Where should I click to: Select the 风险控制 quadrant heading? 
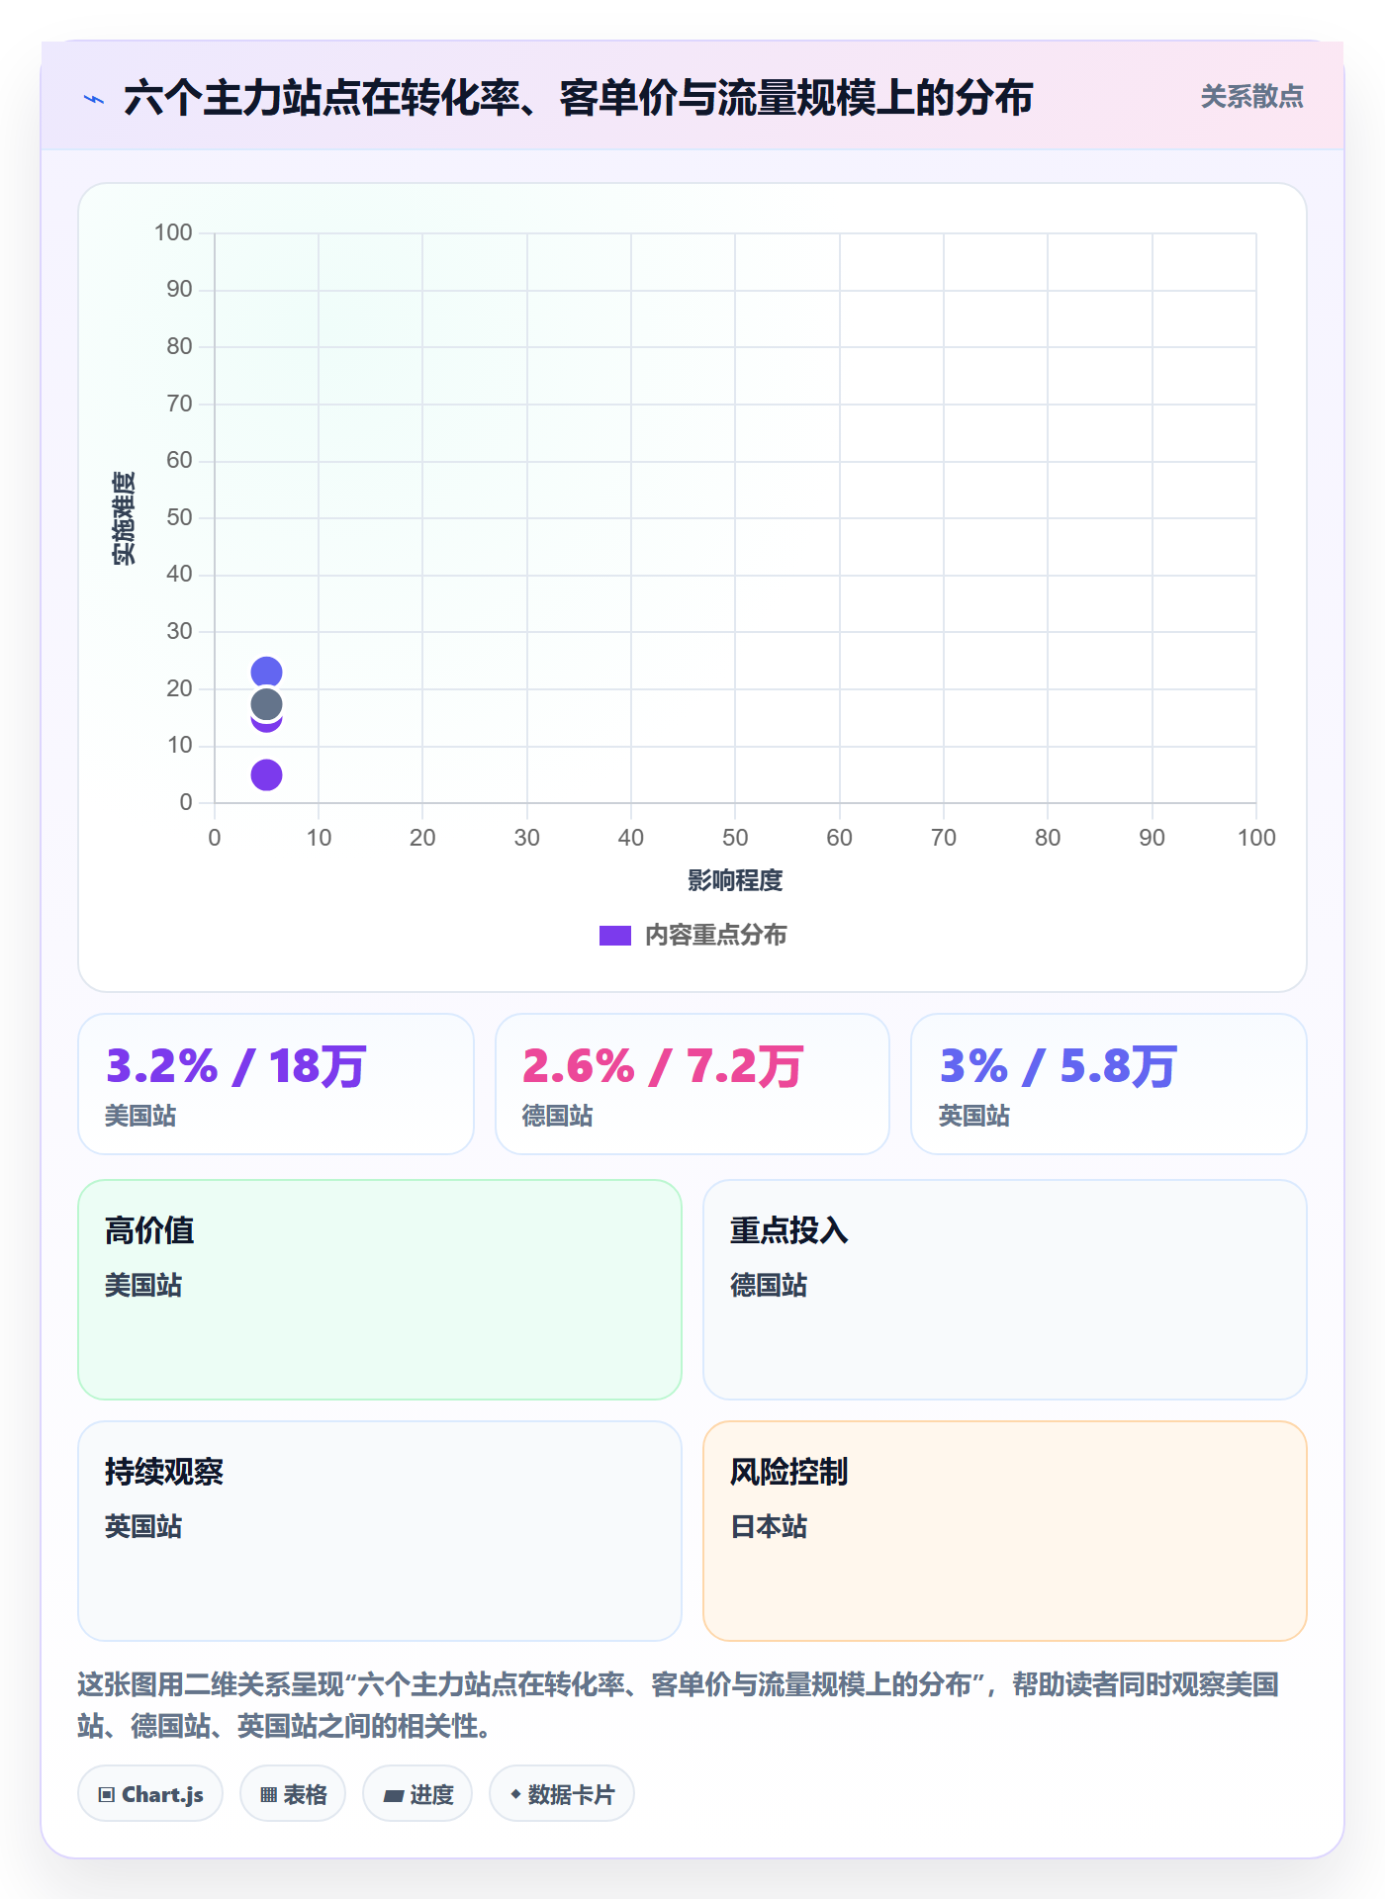click(789, 1472)
